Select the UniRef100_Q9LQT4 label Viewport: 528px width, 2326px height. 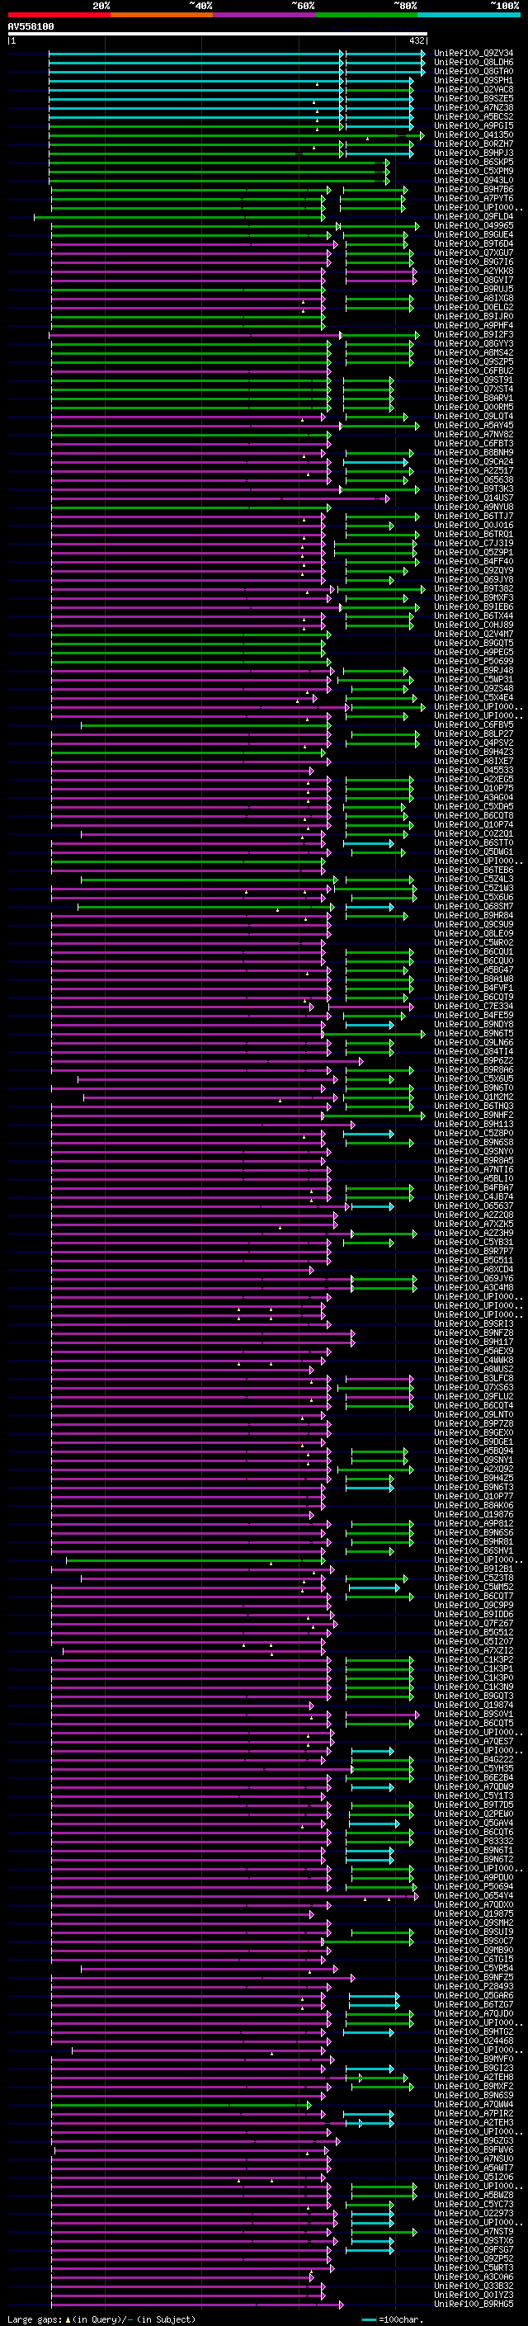(x=474, y=416)
